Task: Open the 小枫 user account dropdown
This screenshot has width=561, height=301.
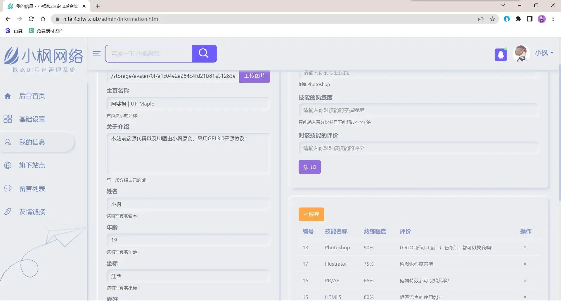Action: 543,53
